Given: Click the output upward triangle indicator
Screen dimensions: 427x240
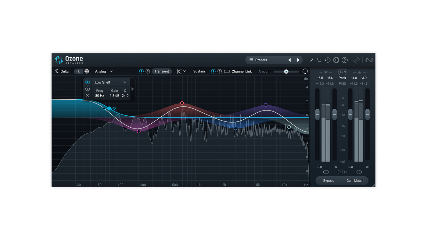Looking at the screenshot, I should coord(359,72).
